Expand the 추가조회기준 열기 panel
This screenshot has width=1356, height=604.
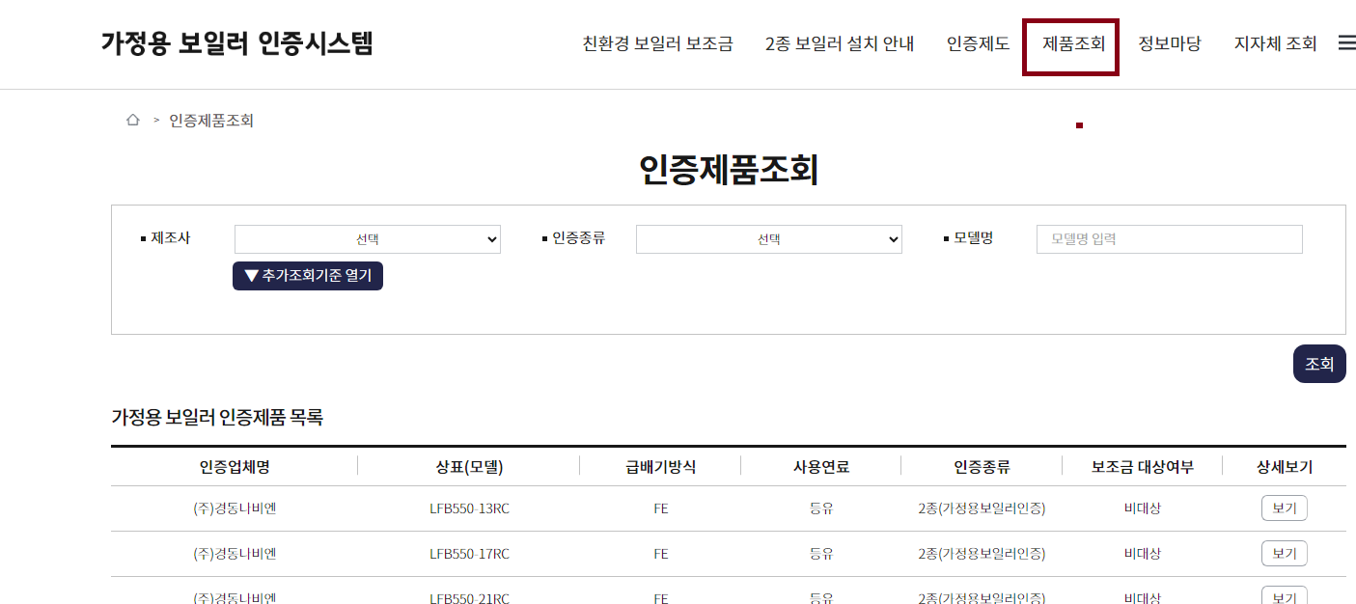click(307, 276)
